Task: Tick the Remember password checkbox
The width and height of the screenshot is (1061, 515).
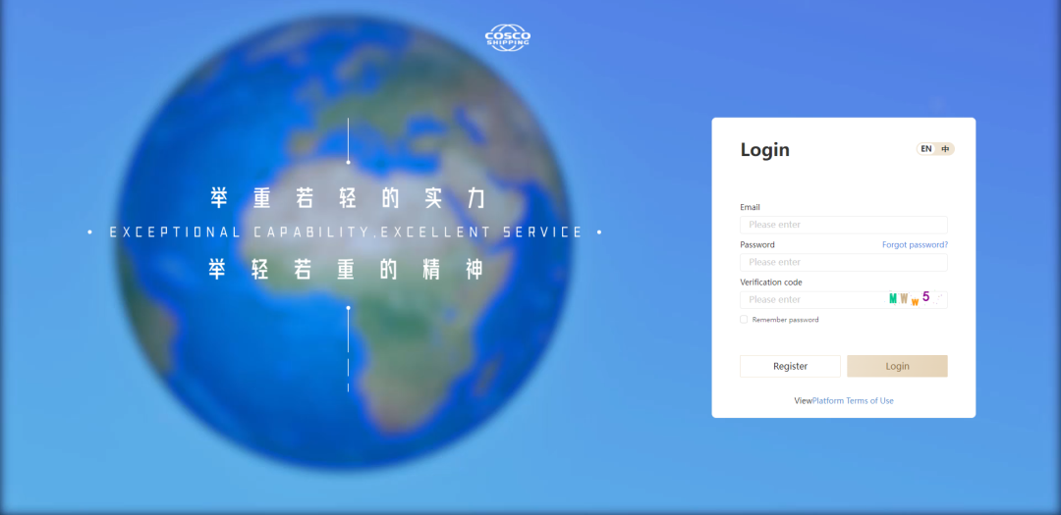Action: [x=744, y=320]
